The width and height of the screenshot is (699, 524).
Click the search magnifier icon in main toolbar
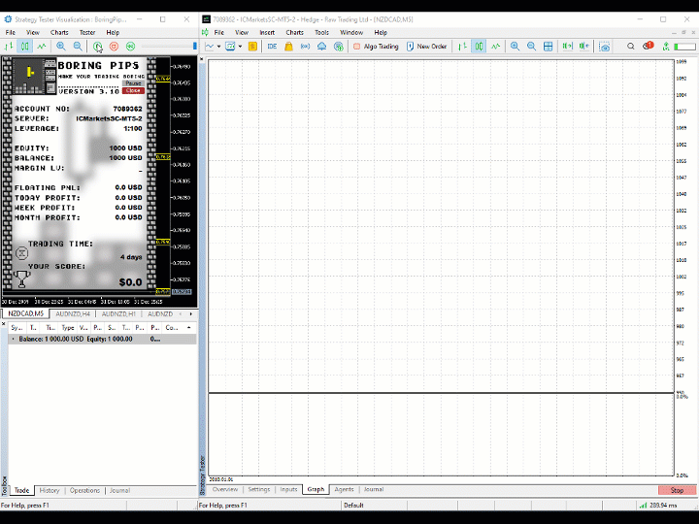[631, 46]
